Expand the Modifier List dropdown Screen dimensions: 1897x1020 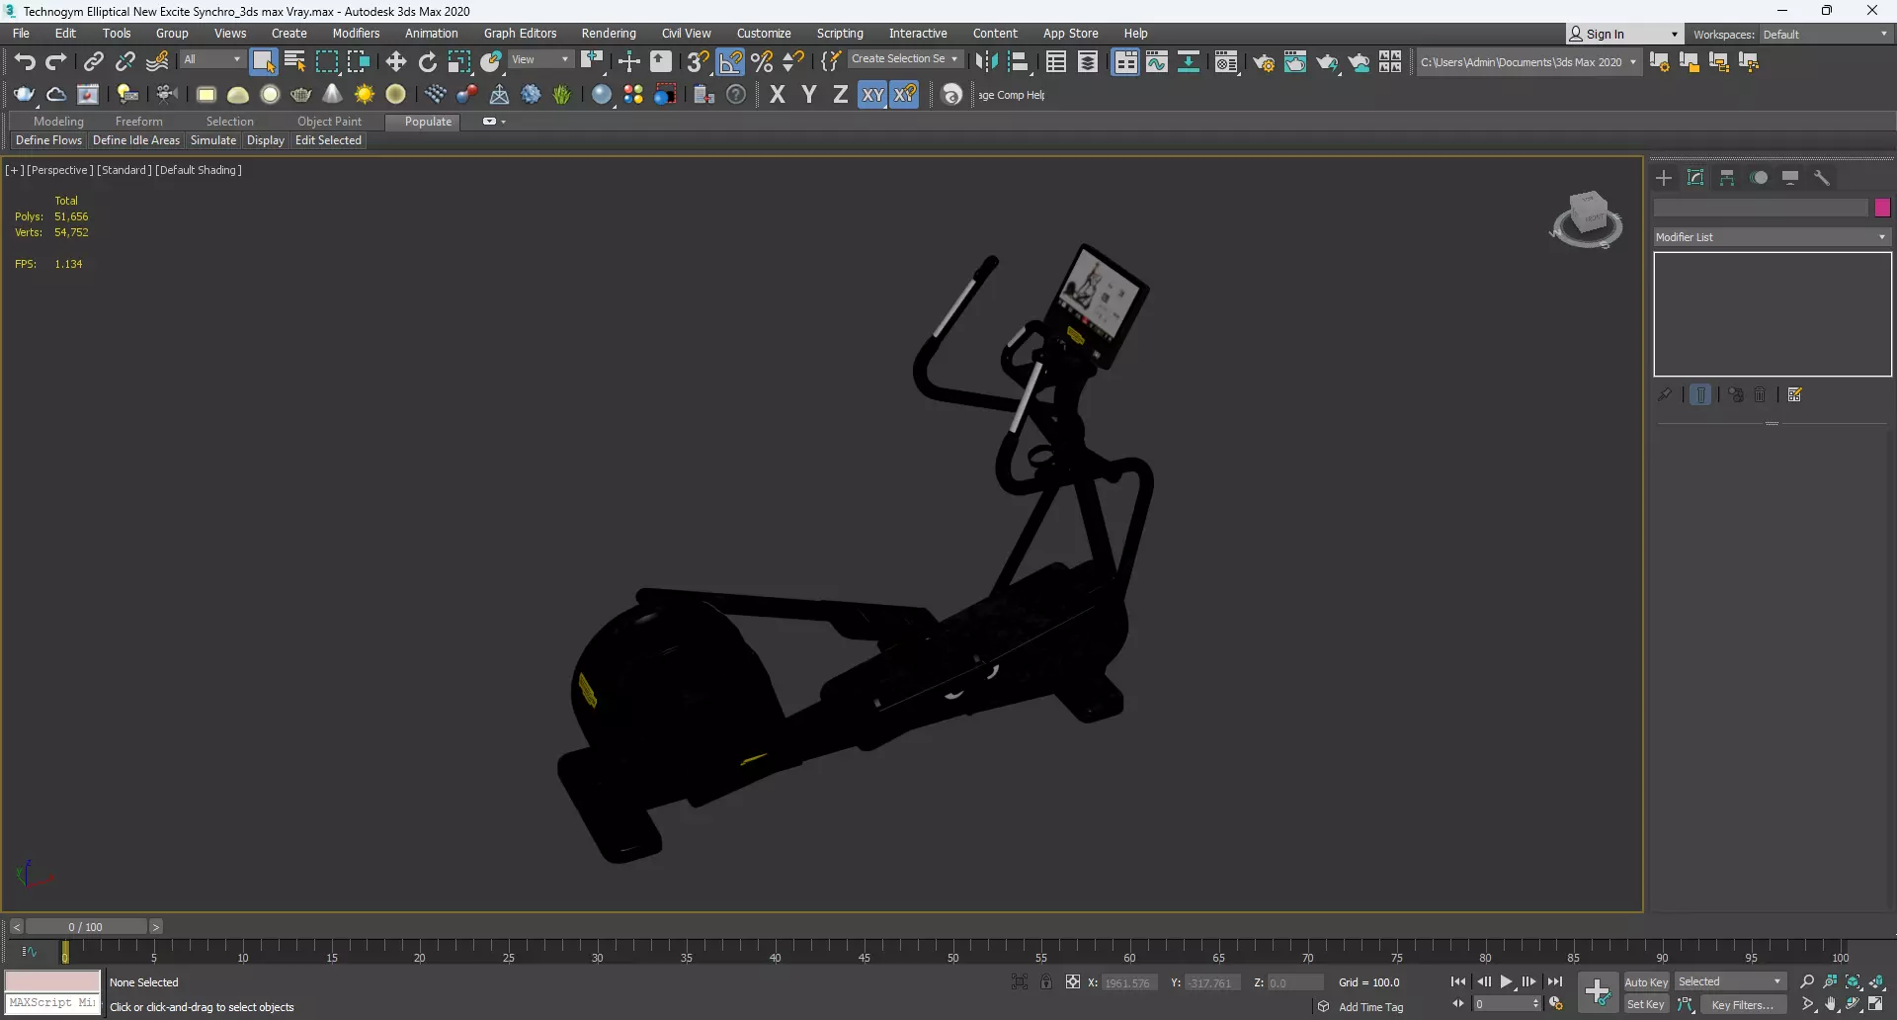point(1772,237)
